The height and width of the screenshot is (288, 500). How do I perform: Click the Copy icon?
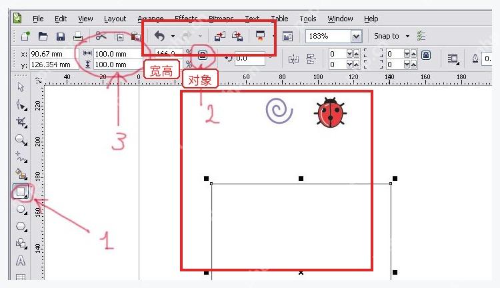pyautogui.click(x=120, y=37)
